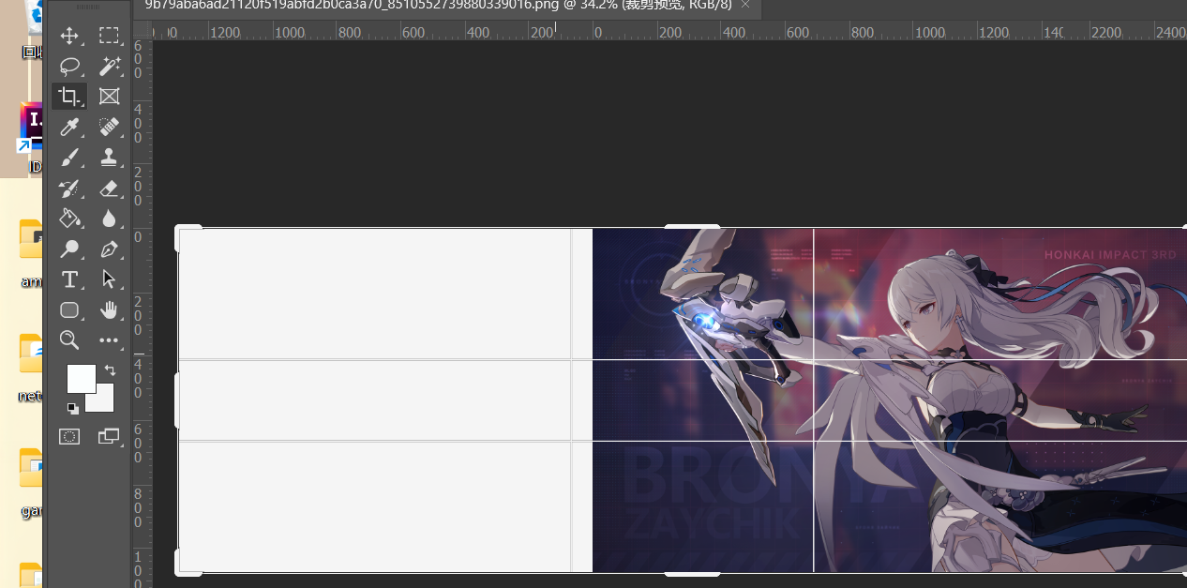1187x588 pixels.
Task: Activate the open PNG document tab
Action: (438, 5)
